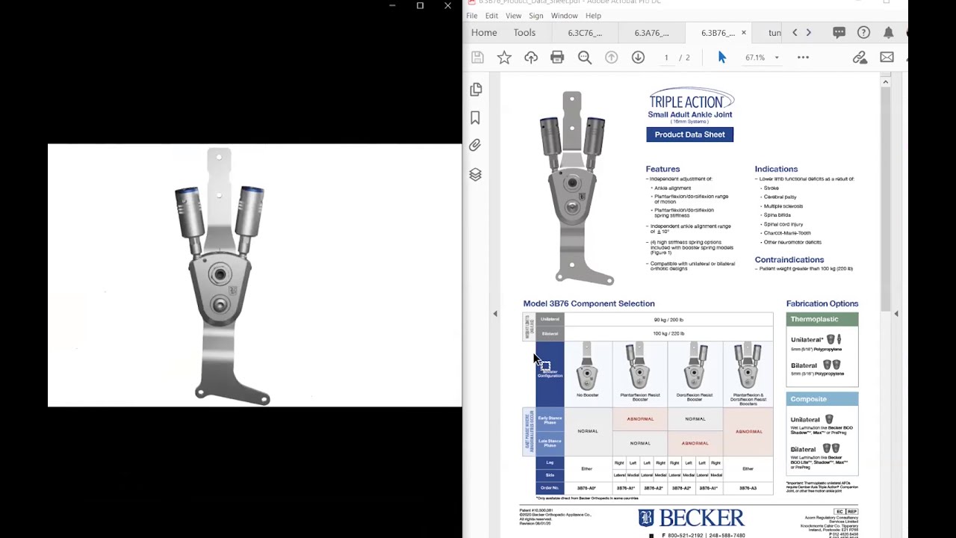The height and width of the screenshot is (538, 956).
Task: Click the Save file icon
Action: (x=477, y=58)
